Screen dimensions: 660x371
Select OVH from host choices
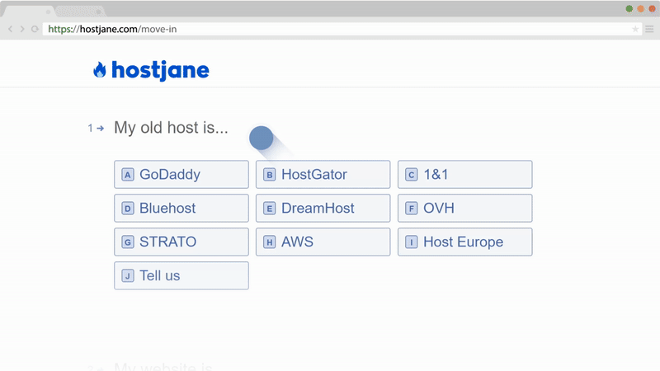pyautogui.click(x=464, y=209)
